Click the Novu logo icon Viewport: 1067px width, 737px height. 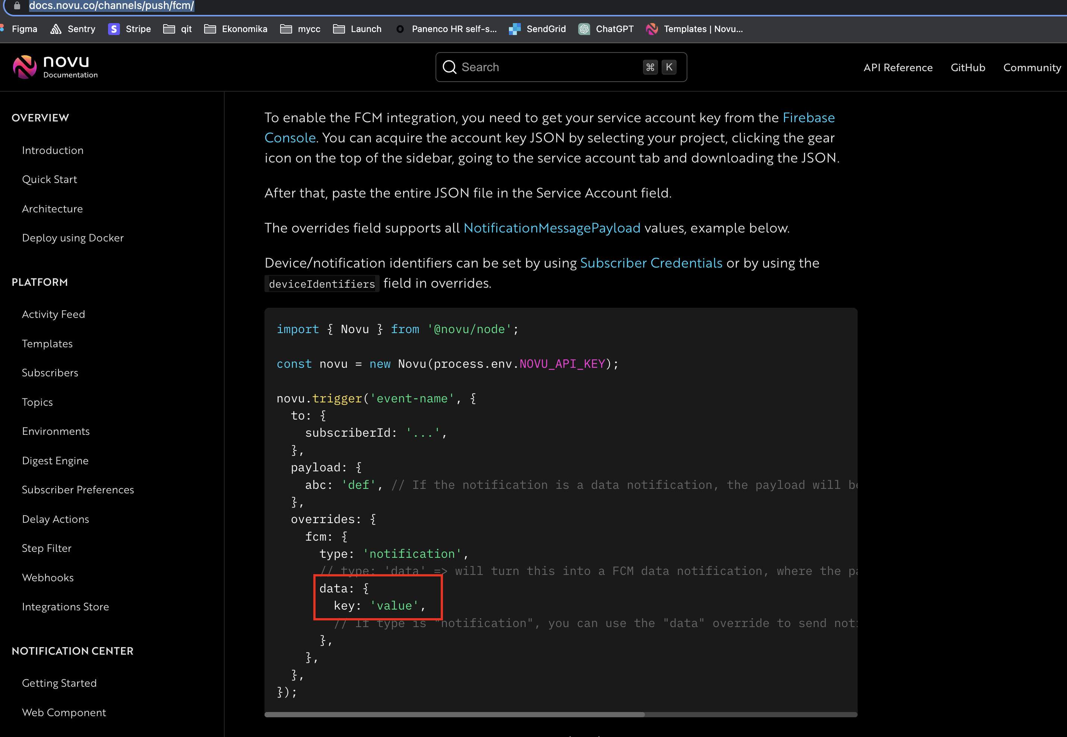click(x=25, y=67)
